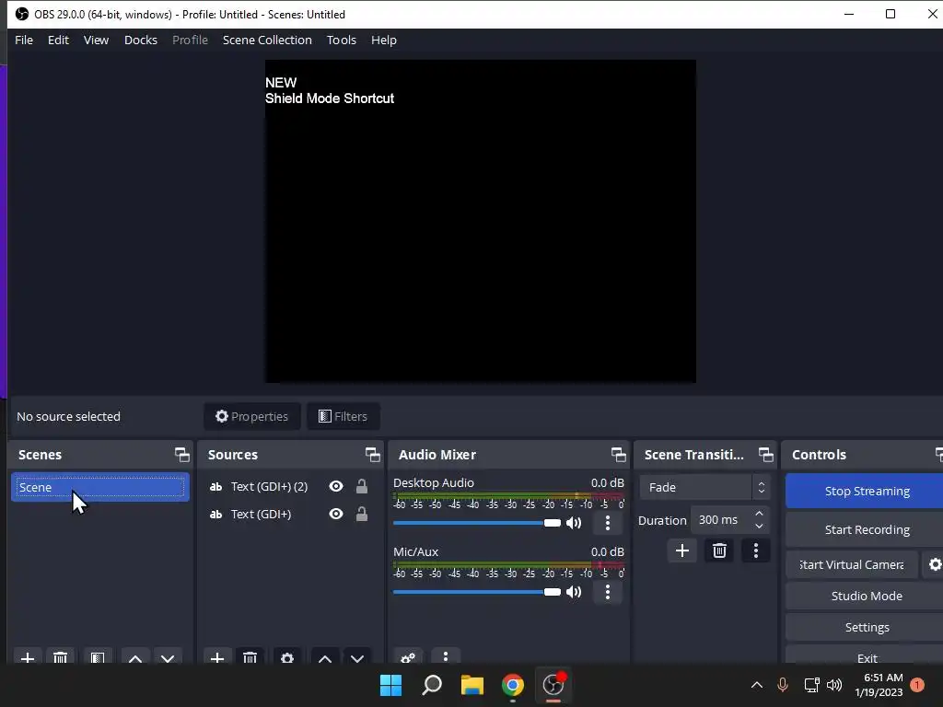Adjust Mic/Aux volume slider
The image size is (943, 707).
[476, 592]
